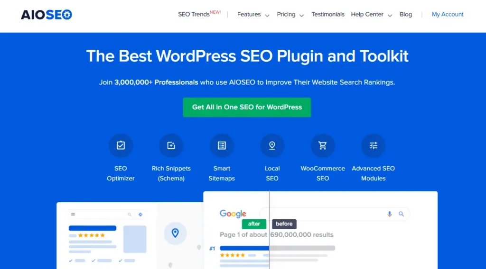Screen dimensions: 486x269
Task: Click the image thumbnail in left preview card
Action: (135, 239)
